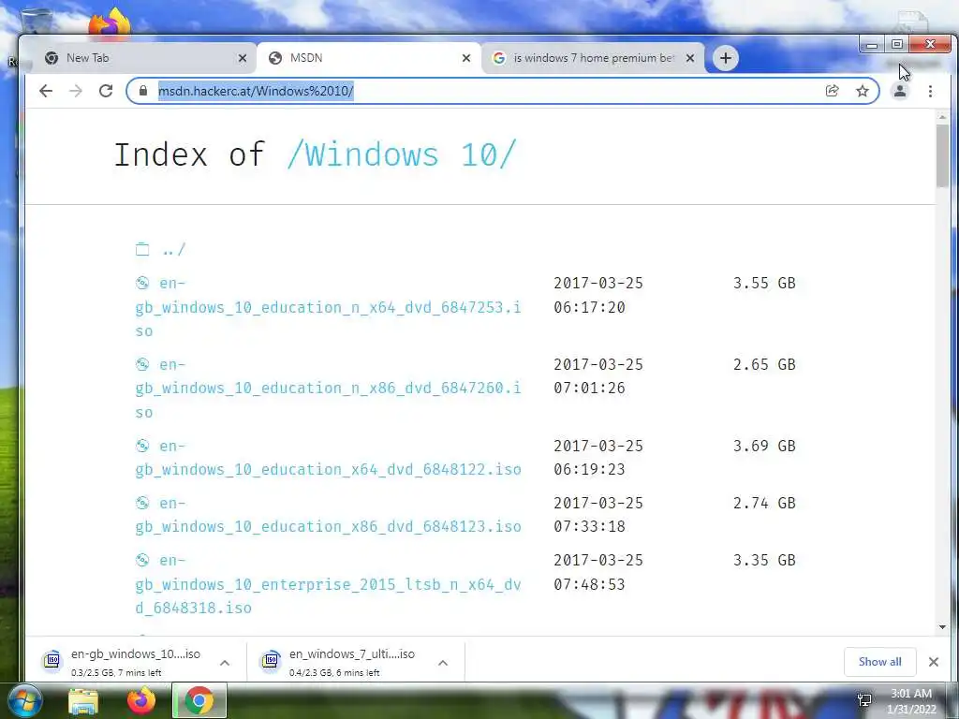Screen dimensions: 959x719
Task: Open the Chrome profile icon
Action: pyautogui.click(x=900, y=91)
